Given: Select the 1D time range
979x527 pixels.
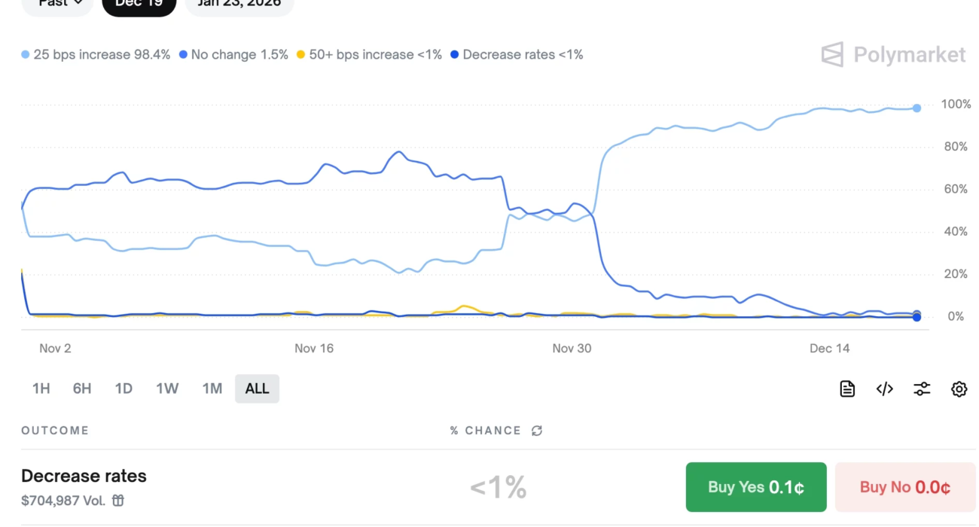Looking at the screenshot, I should (124, 388).
